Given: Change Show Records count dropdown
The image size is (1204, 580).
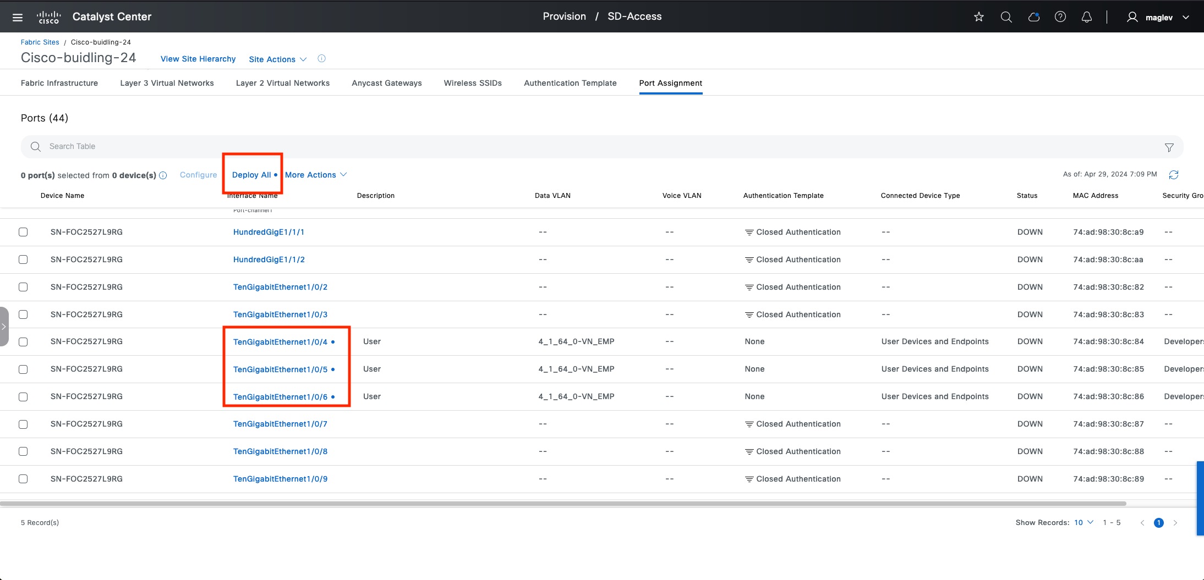Looking at the screenshot, I should coord(1083,522).
